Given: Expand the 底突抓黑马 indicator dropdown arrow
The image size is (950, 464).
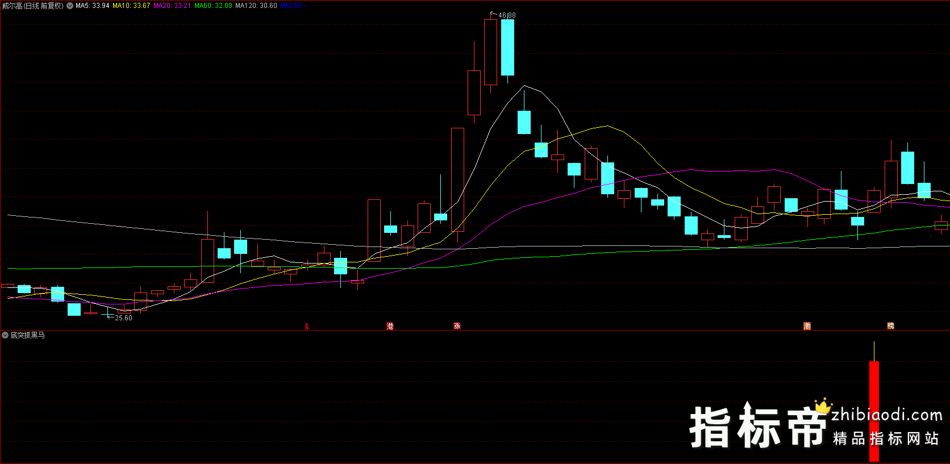Looking at the screenshot, I should (x=5, y=335).
